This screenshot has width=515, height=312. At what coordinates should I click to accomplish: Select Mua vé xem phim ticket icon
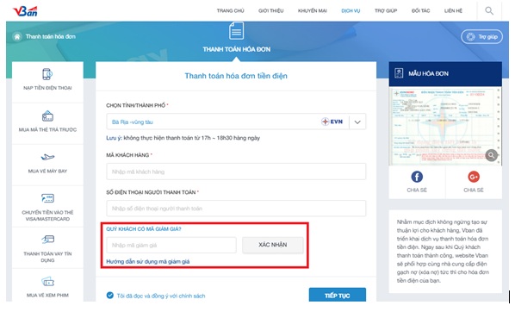pyautogui.click(x=47, y=282)
